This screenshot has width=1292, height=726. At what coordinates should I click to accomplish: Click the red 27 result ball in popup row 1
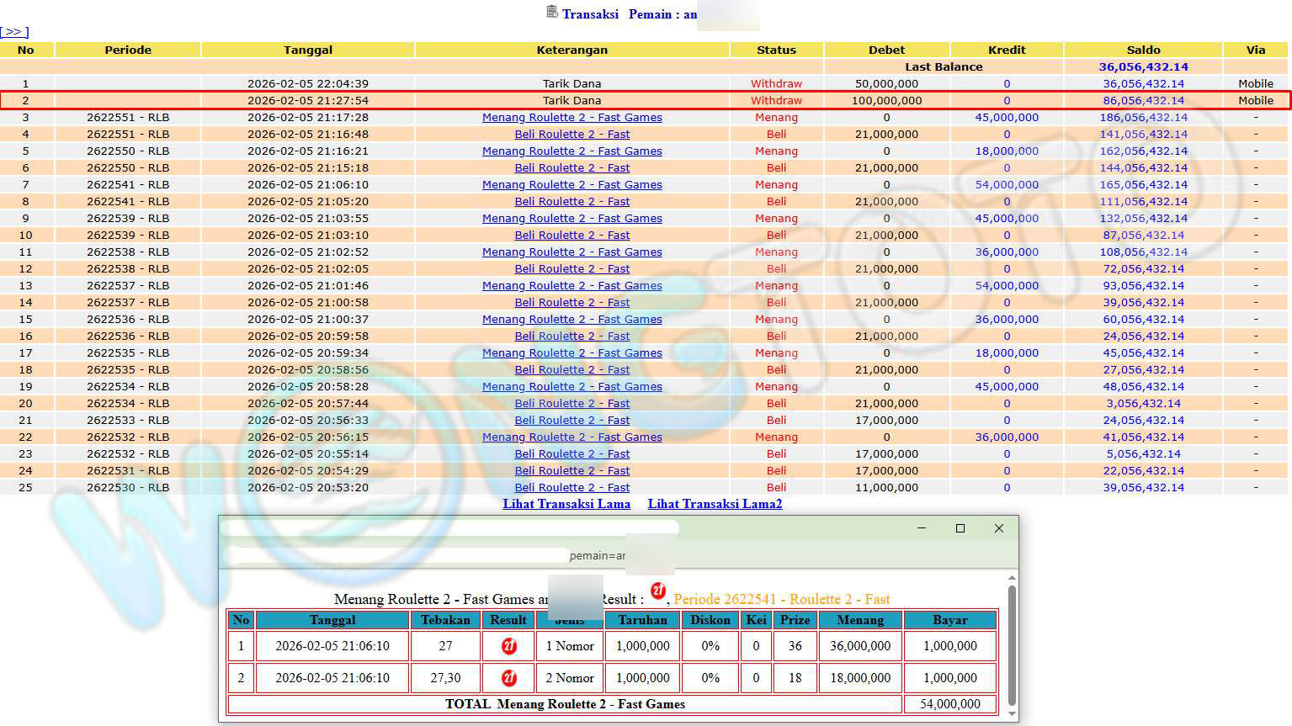508,646
